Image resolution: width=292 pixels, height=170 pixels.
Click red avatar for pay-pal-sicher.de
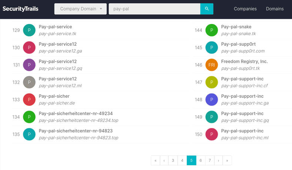(29, 100)
